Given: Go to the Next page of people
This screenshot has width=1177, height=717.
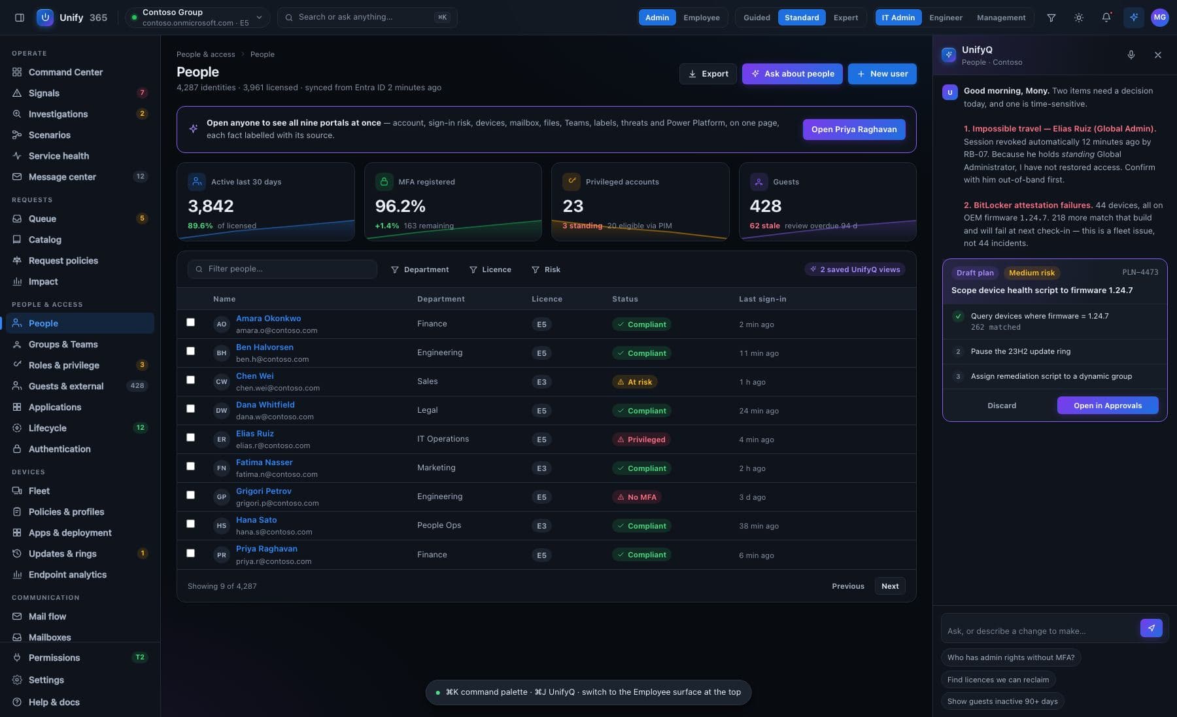Looking at the screenshot, I should click(890, 586).
